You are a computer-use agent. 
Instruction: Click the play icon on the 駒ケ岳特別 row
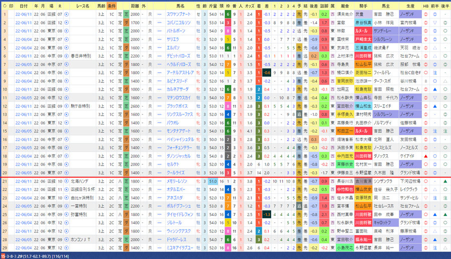[67, 106]
